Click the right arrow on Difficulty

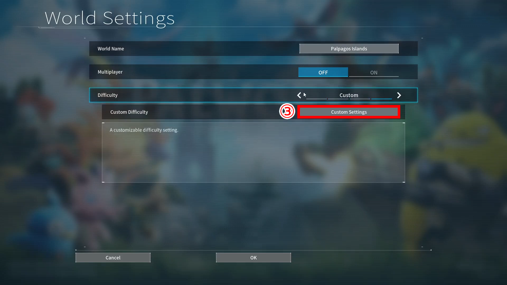tap(399, 95)
